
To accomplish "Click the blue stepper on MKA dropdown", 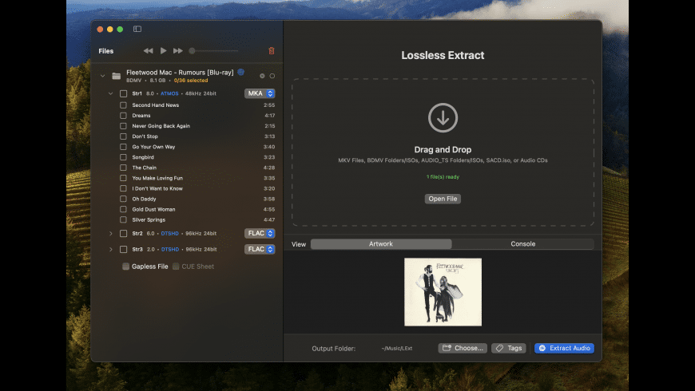I will [270, 93].
